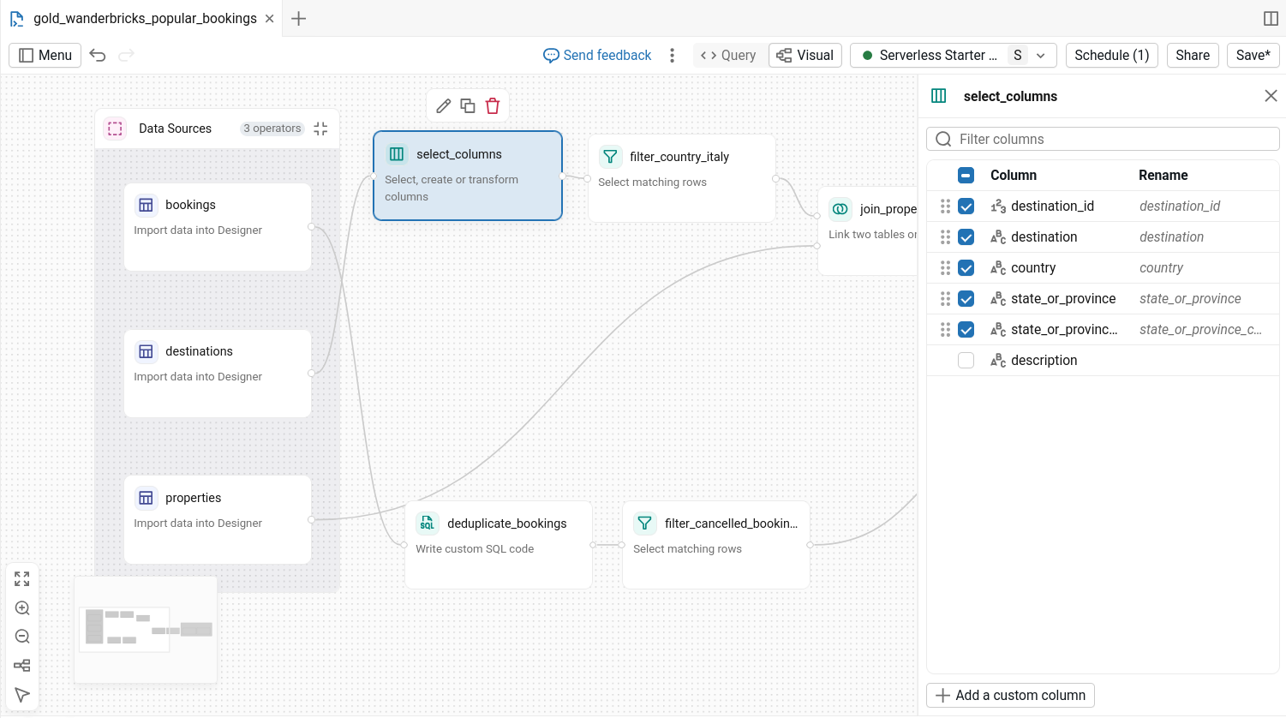Zoom out on the canvas

tap(22, 637)
